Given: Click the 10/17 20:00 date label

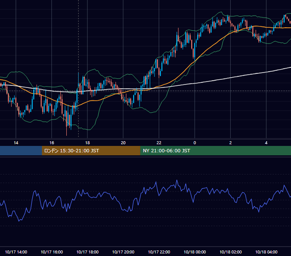Looking at the screenshot, I should point(123,252).
